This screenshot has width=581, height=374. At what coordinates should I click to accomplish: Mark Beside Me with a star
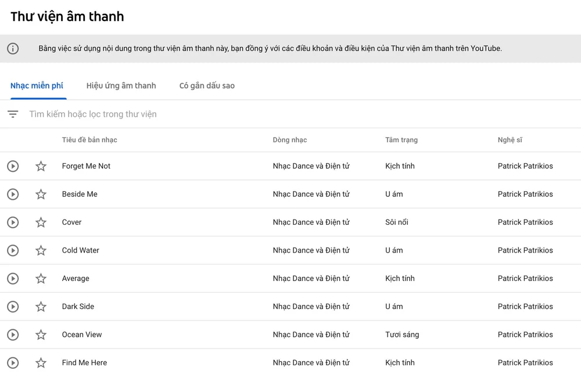pyautogui.click(x=41, y=194)
